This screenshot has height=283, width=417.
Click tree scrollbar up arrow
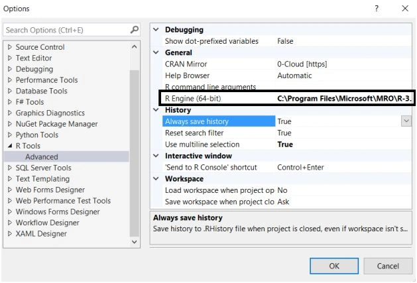click(135, 47)
